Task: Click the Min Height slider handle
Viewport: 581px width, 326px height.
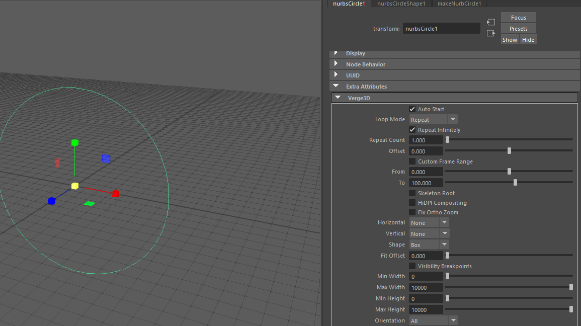Action: (447, 298)
